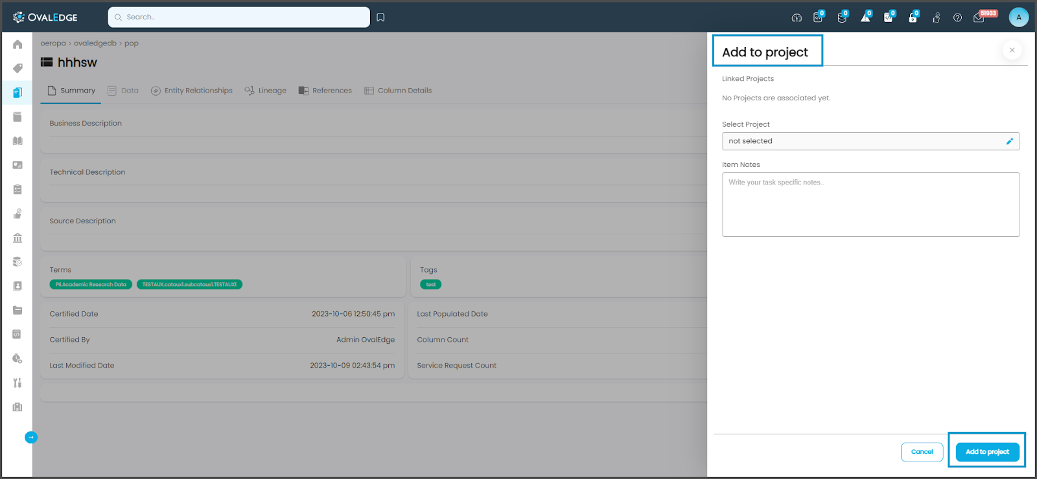Viewport: 1037px width, 479px height.
Task: Open the Entity Relationships tab
Action: pos(192,91)
